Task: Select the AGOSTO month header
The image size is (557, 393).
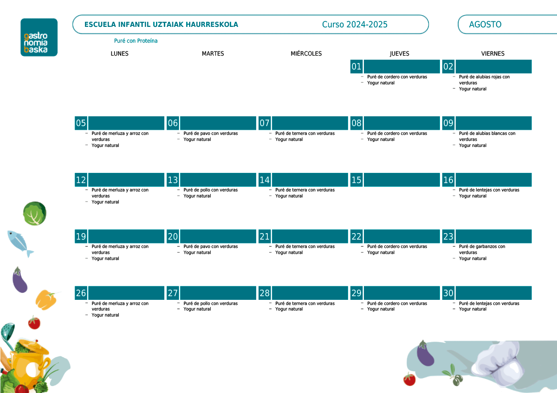Action: pyautogui.click(x=485, y=25)
